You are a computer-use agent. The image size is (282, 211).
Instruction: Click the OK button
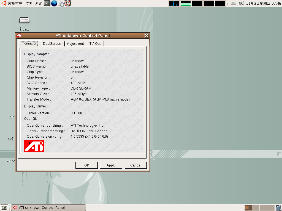tap(87, 165)
